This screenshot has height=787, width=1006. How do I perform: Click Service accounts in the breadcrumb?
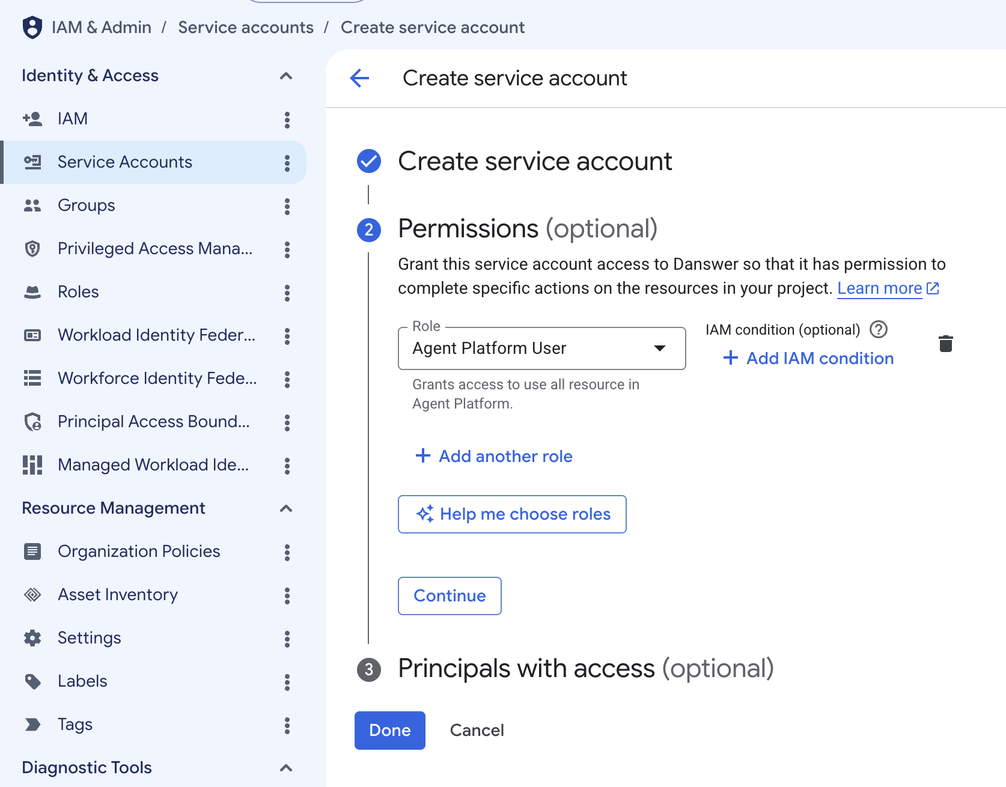[246, 28]
